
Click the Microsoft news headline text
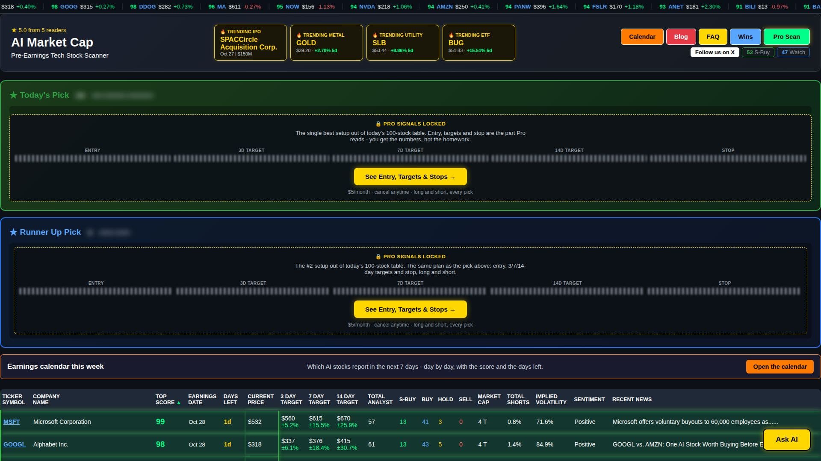(x=695, y=422)
